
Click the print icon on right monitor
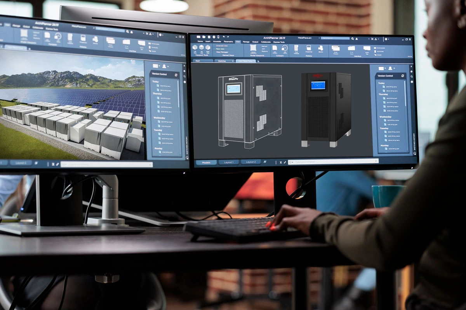pos(214,37)
